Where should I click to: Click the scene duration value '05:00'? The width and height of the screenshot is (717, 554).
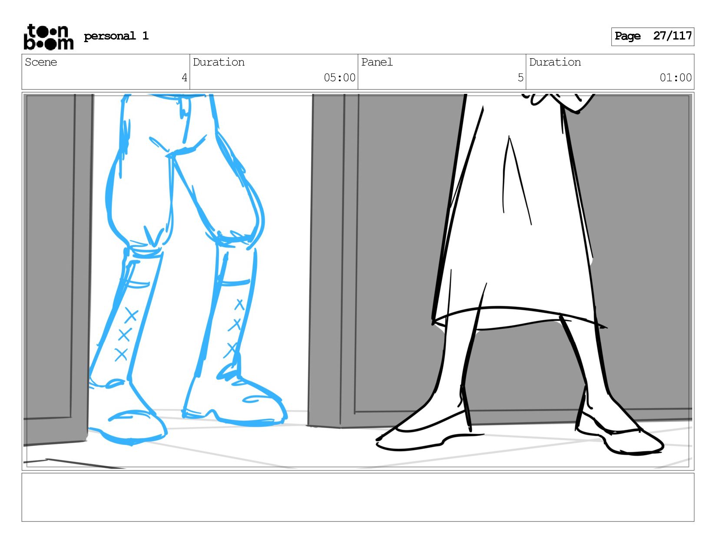[340, 78]
